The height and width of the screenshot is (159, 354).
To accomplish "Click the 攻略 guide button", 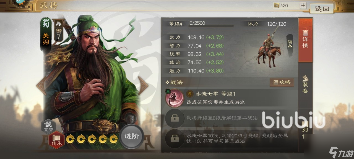I will [x=282, y=82].
